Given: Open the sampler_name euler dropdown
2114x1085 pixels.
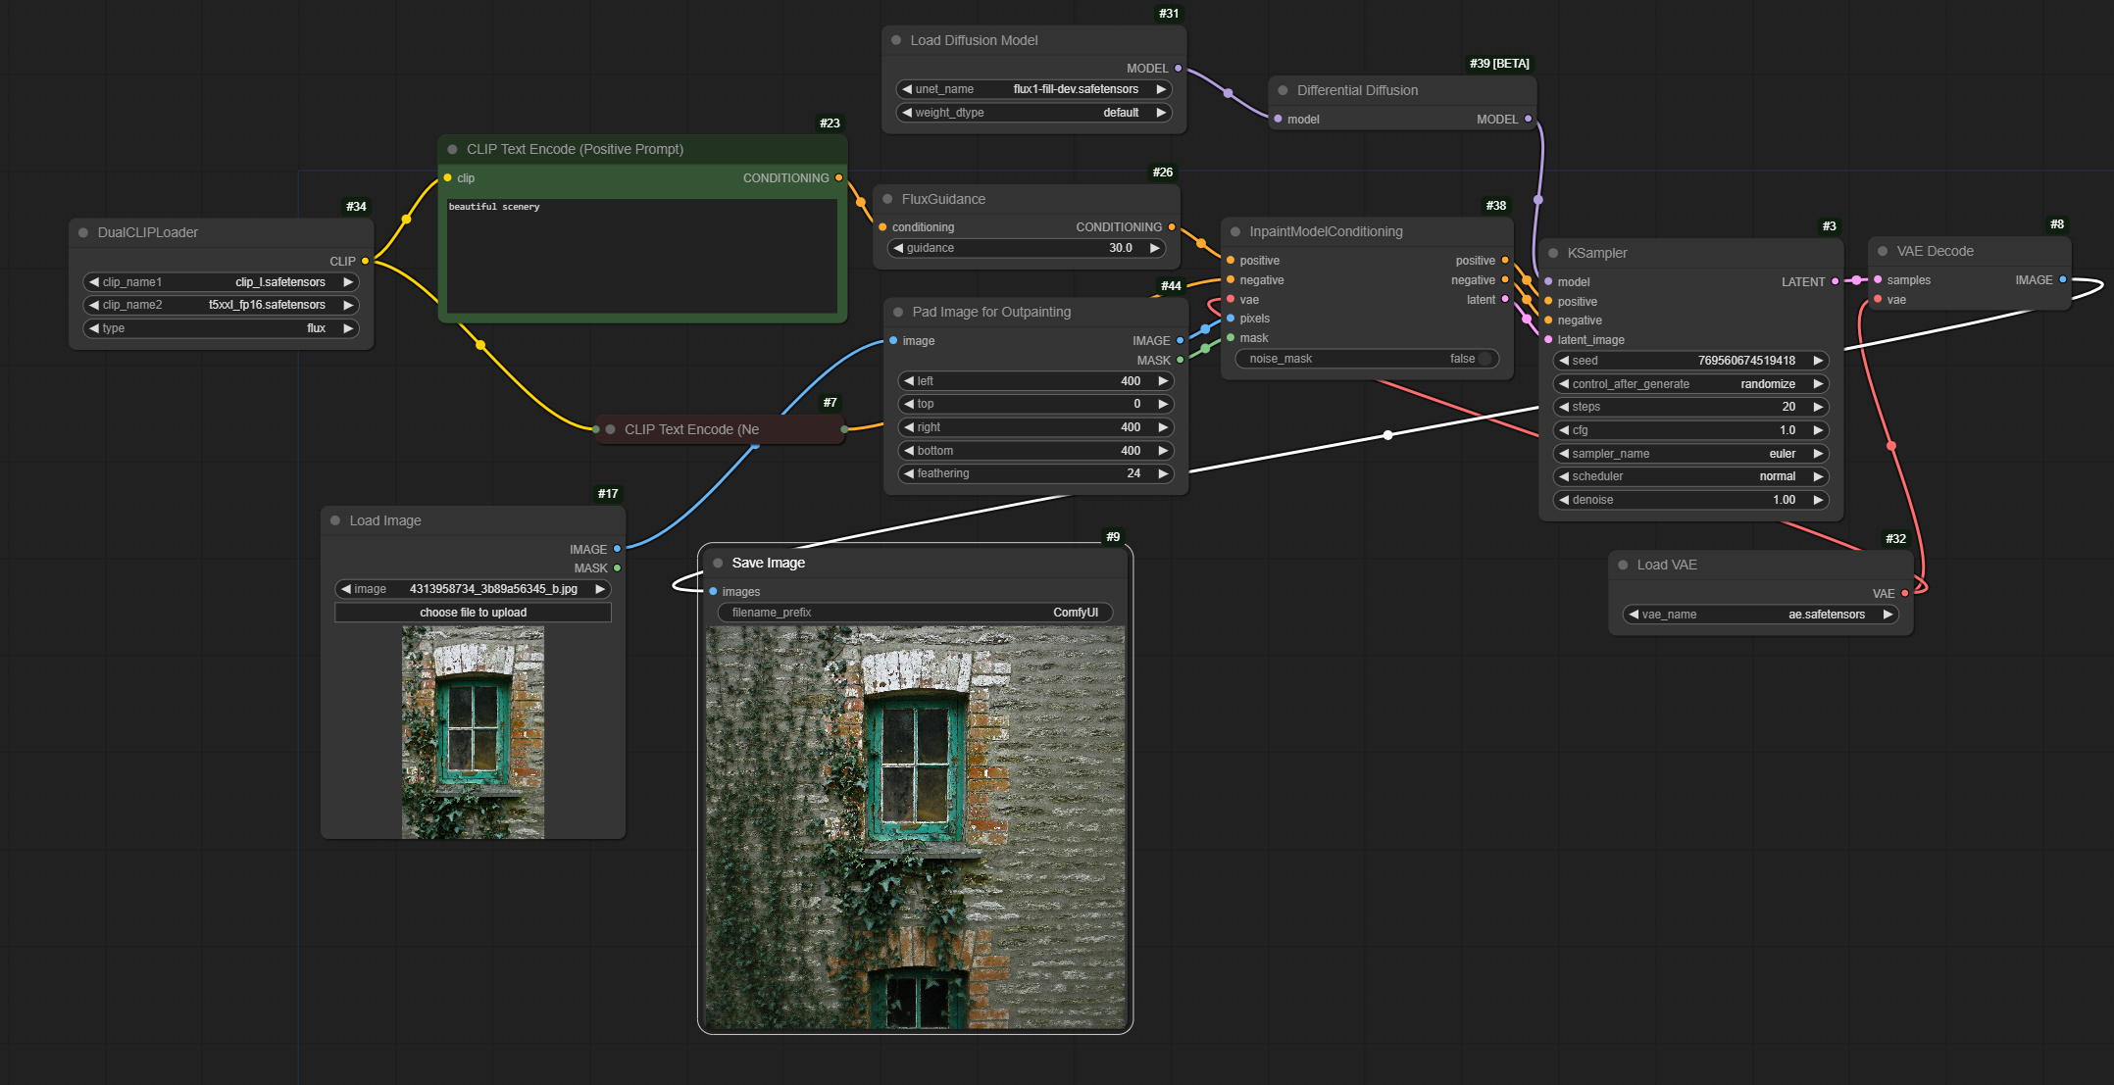Looking at the screenshot, I should pos(1690,454).
